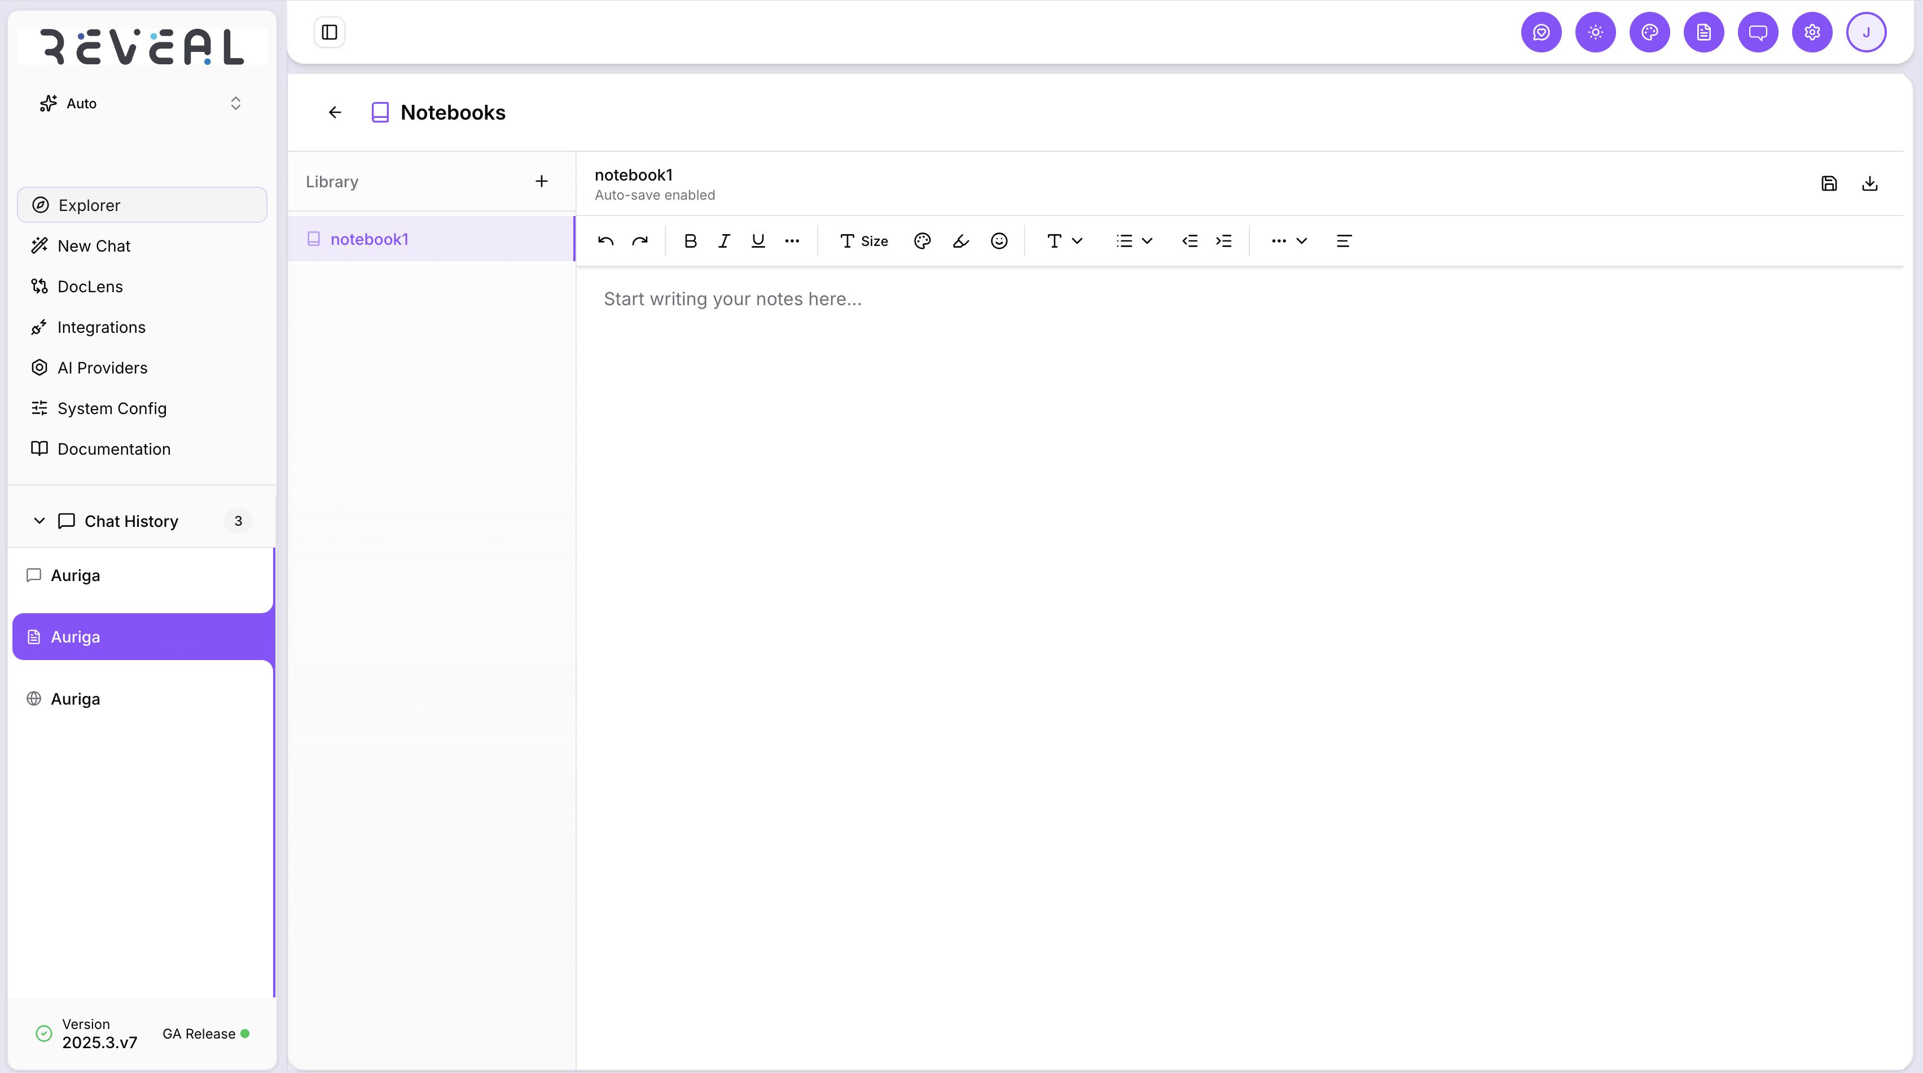Open the heading style dropdown
This screenshot has width=1923, height=1073.
point(1065,241)
